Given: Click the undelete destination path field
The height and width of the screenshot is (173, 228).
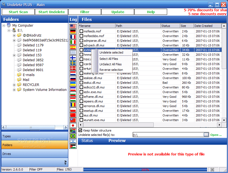Looking at the screenshot, I should (168, 135).
